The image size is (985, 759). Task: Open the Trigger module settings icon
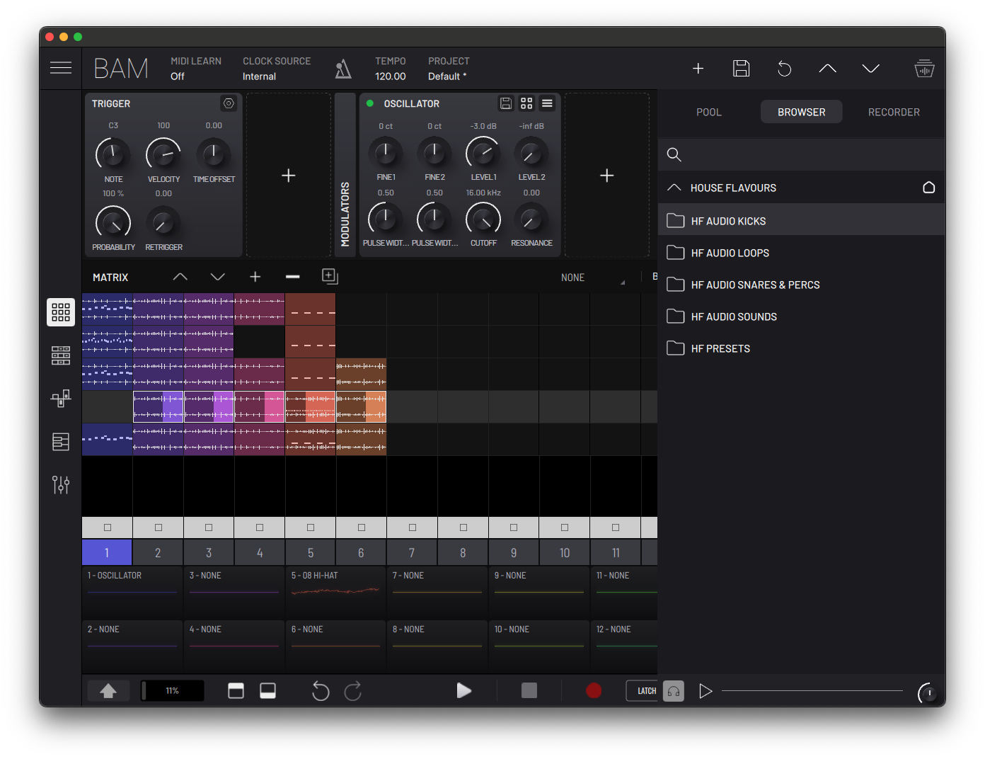point(229,103)
